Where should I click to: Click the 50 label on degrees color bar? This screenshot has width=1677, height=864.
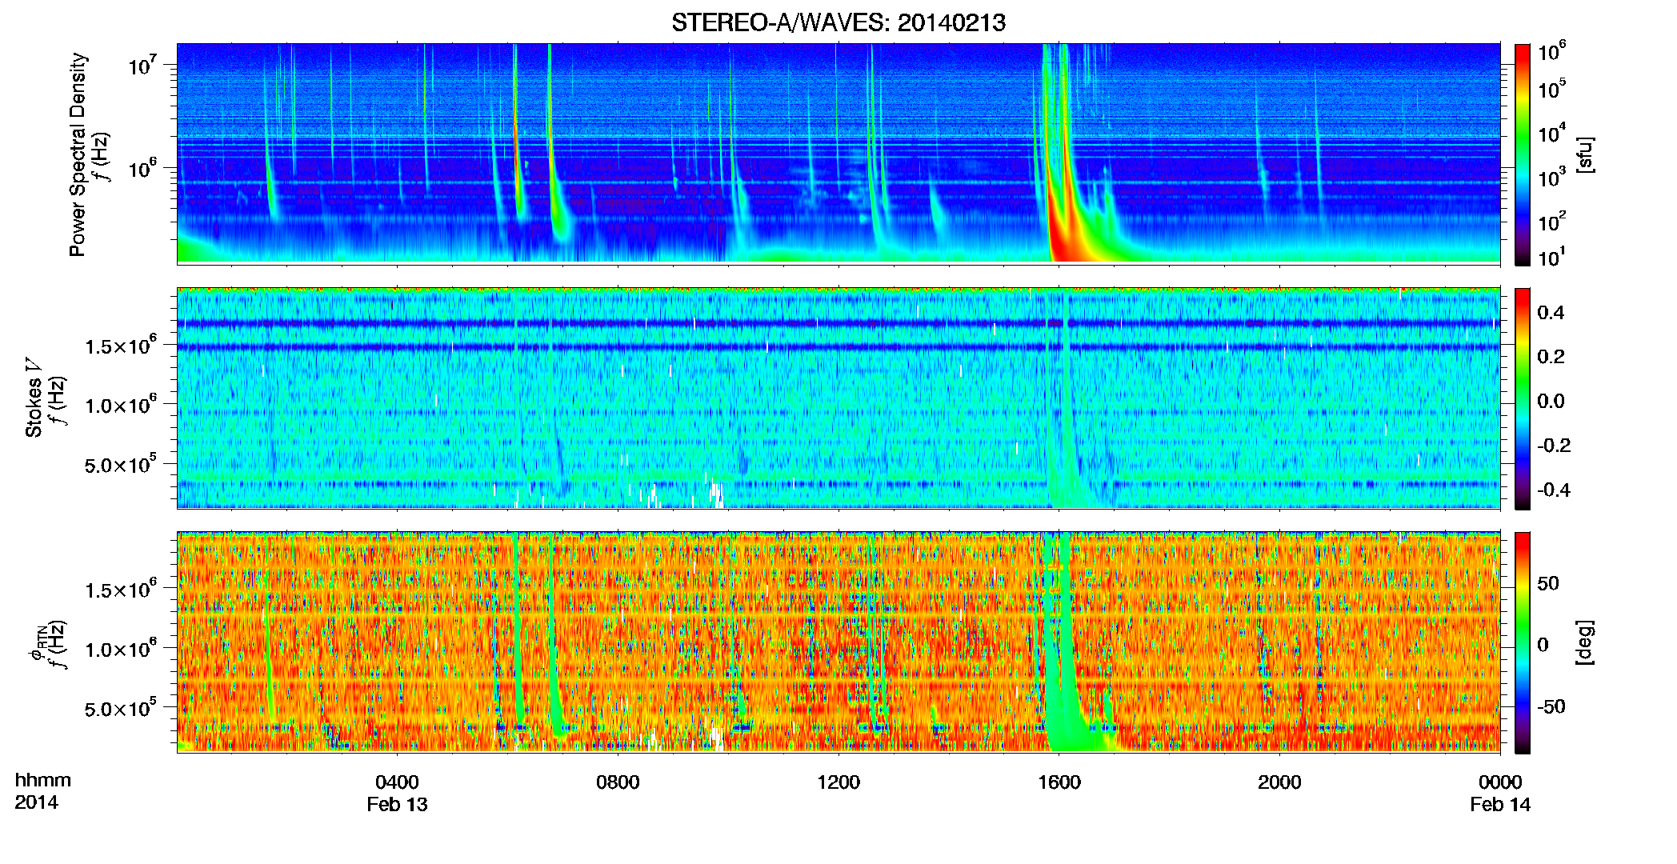point(1548,583)
